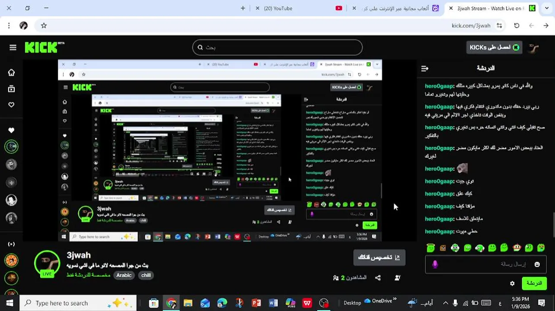This screenshot has width=555, height=311.
Task: Click the customize channel button
Action: coord(379,257)
